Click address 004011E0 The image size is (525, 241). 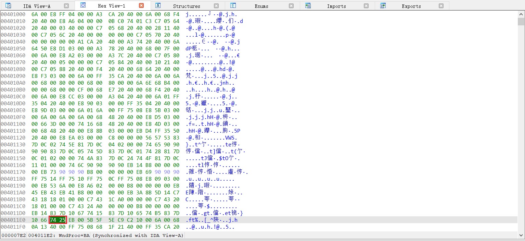click(13, 220)
